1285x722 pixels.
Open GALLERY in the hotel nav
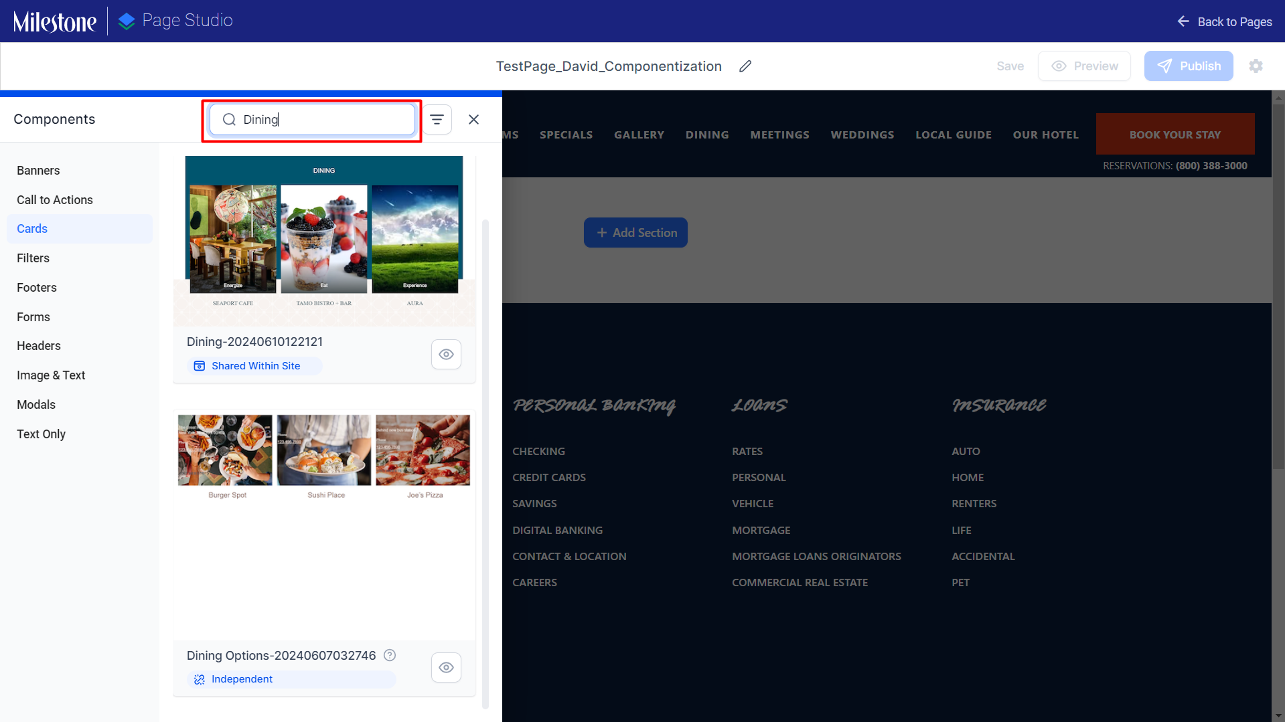[x=639, y=134]
